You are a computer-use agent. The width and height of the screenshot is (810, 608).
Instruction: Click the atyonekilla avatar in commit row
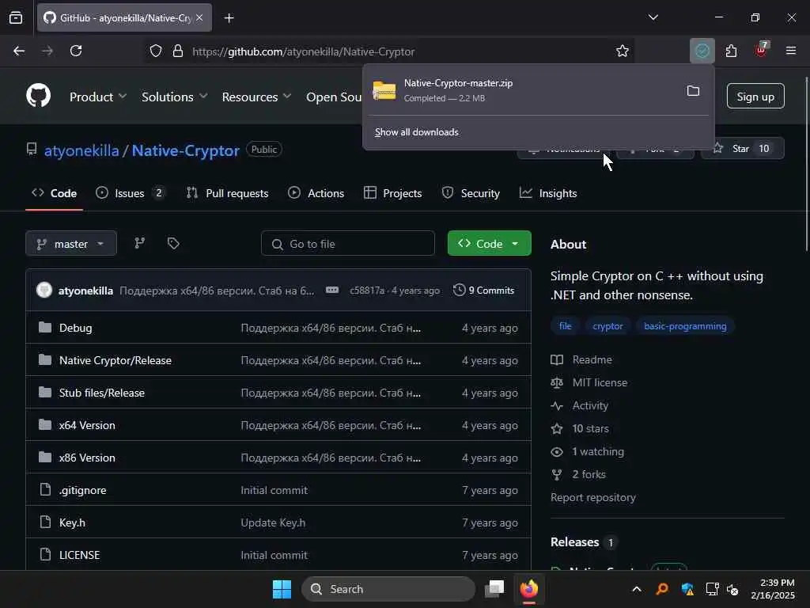coord(44,290)
